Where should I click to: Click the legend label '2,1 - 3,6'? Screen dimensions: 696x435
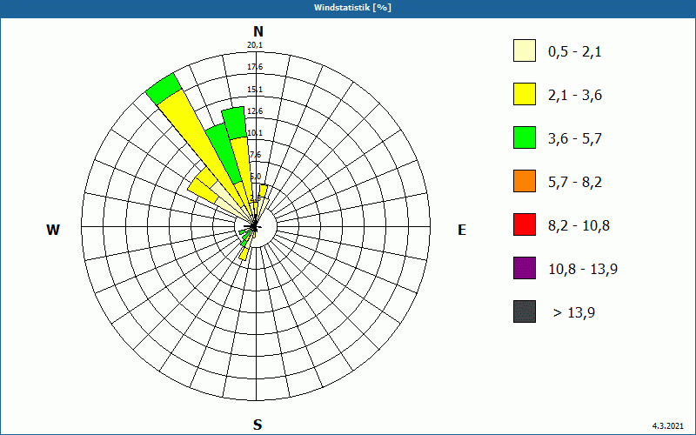point(575,96)
